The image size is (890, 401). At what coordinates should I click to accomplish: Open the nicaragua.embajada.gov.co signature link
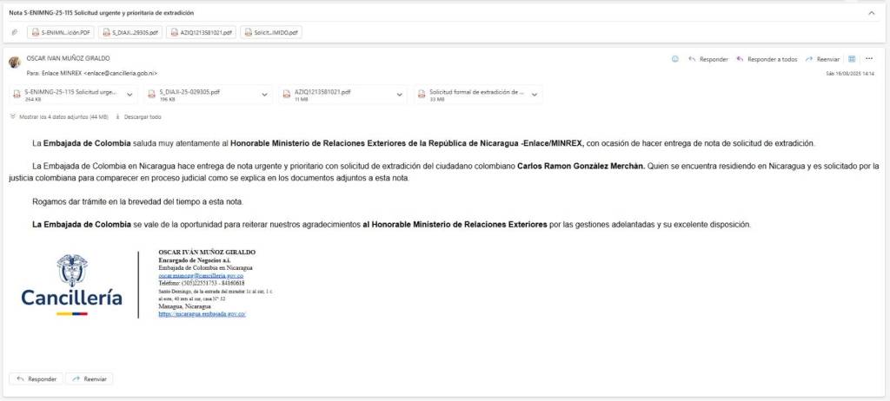202,314
